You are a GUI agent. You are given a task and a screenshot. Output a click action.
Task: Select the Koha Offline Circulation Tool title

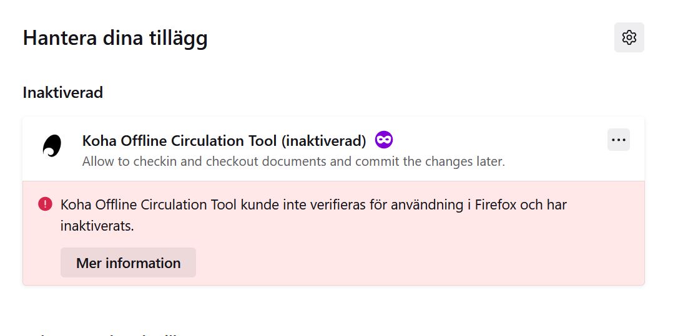pos(179,141)
